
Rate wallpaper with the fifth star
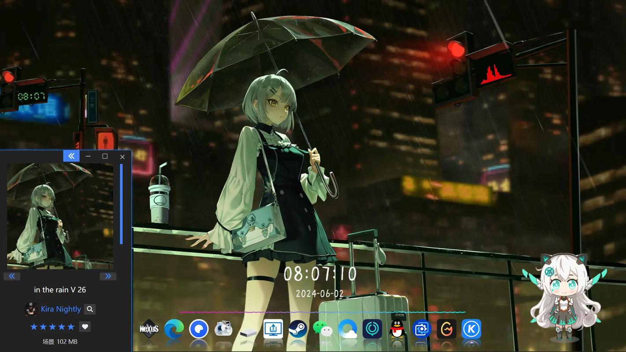tap(71, 327)
